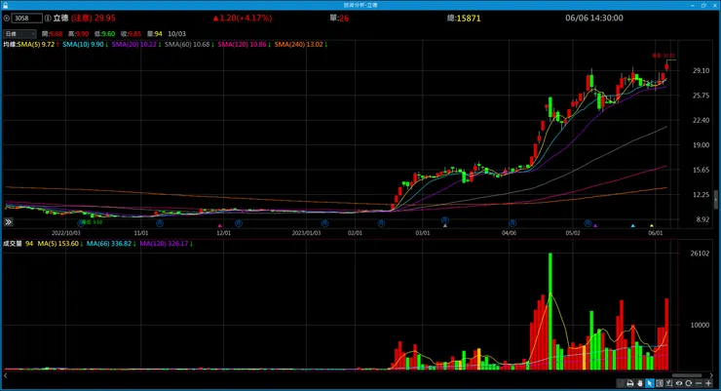The width and height of the screenshot is (721, 391).
Task: Click the volume MA(5) 153.60 label
Action: point(57,244)
